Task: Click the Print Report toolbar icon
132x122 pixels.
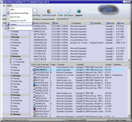Action: coord(69,11)
